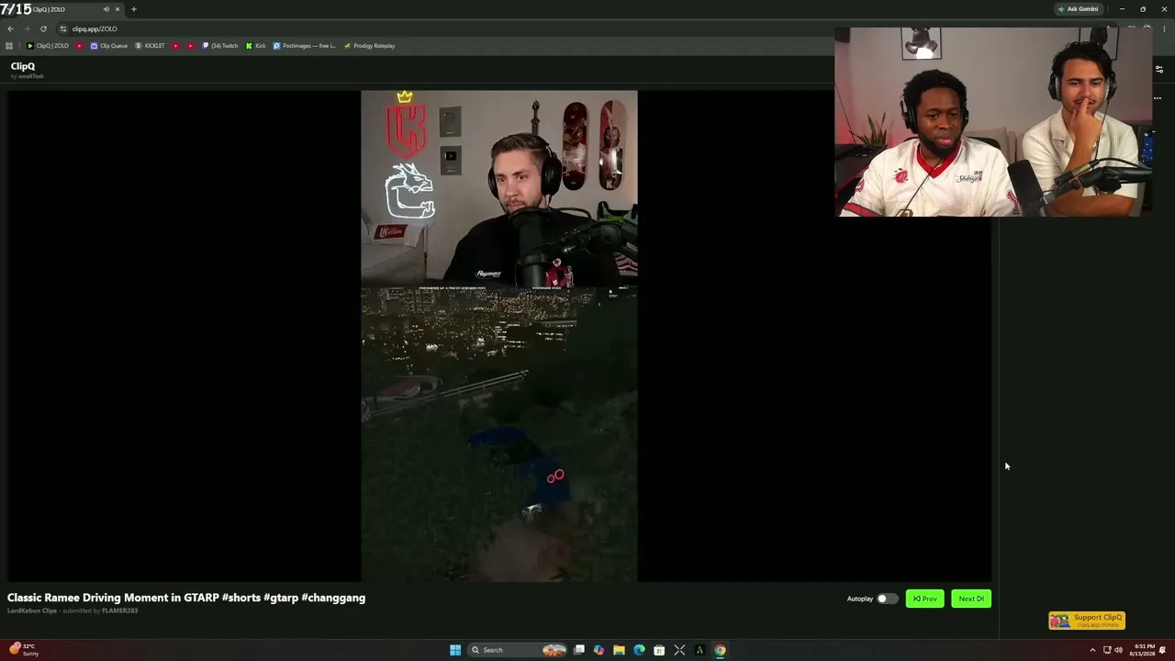Viewport: 1175px width, 661px height.
Task: Click the Support ClipQ donate button
Action: coord(1087,621)
